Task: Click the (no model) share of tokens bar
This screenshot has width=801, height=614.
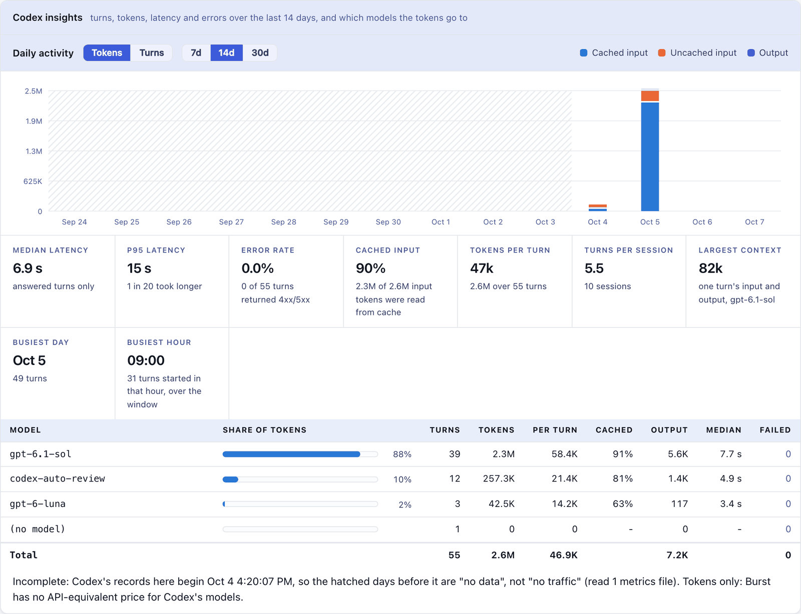Action: (x=300, y=529)
